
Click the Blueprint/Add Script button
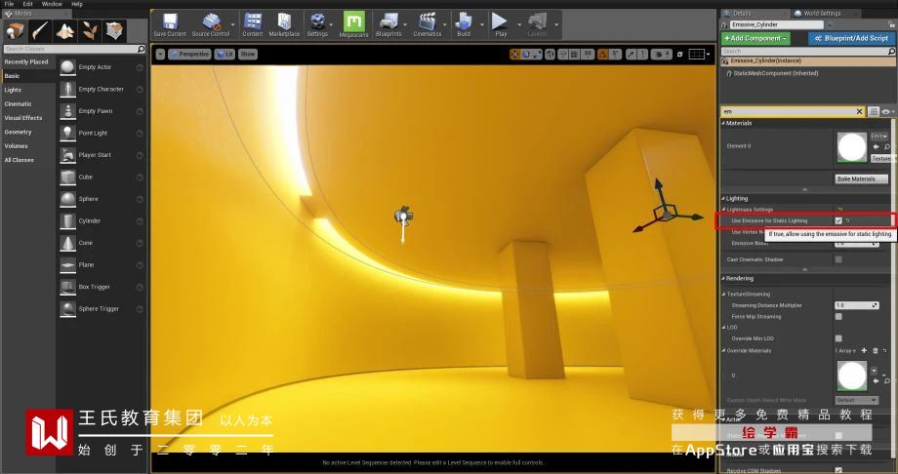pyautogui.click(x=851, y=38)
